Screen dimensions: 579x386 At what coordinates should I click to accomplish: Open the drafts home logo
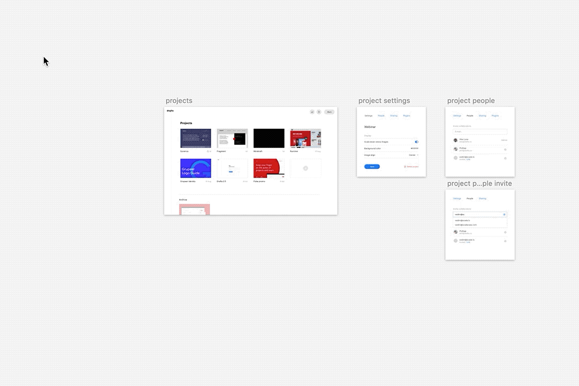click(x=170, y=110)
